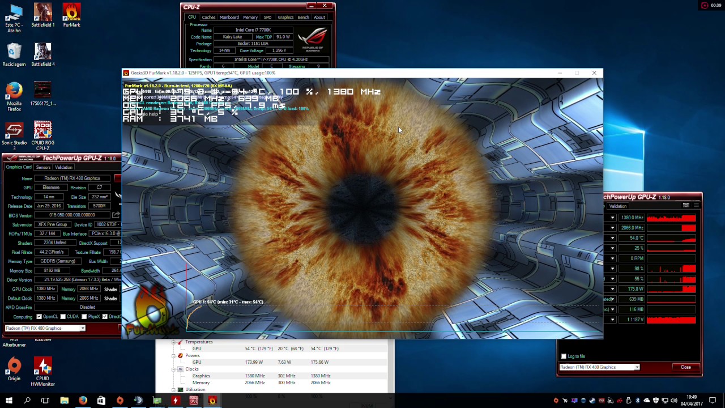725x408 pixels.
Task: Open dropdown arrow beside the 175.8 W sensor
Action: pyautogui.click(x=612, y=289)
